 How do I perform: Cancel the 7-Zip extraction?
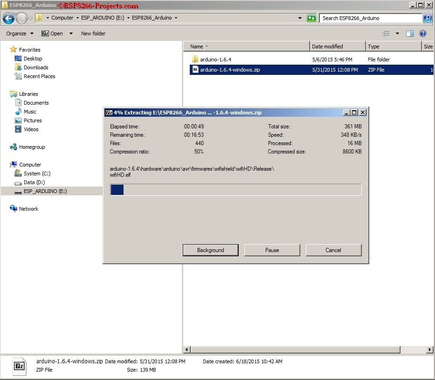333,250
